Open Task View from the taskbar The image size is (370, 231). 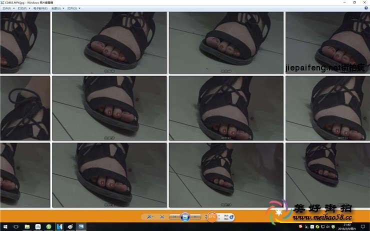tap(16, 227)
